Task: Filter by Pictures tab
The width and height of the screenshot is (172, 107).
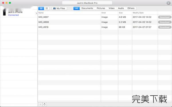Action: (101, 8)
